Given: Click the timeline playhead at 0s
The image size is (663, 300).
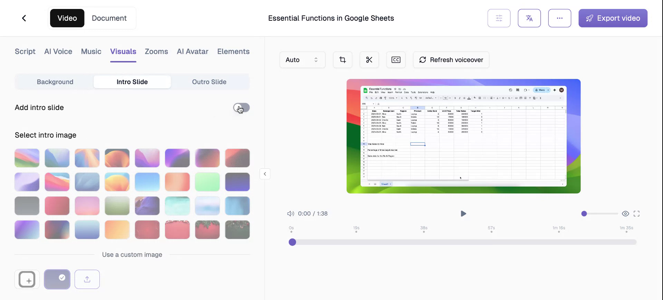Looking at the screenshot, I should tap(292, 242).
